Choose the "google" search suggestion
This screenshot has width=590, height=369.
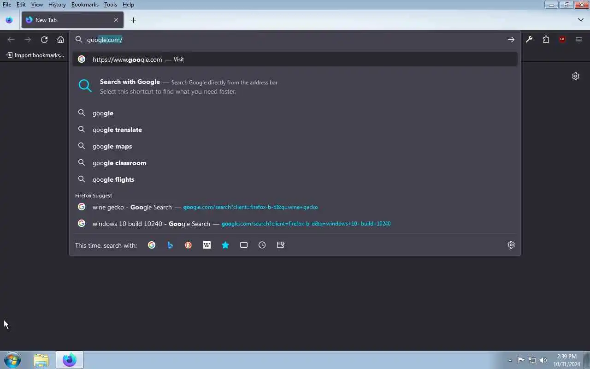point(295,113)
